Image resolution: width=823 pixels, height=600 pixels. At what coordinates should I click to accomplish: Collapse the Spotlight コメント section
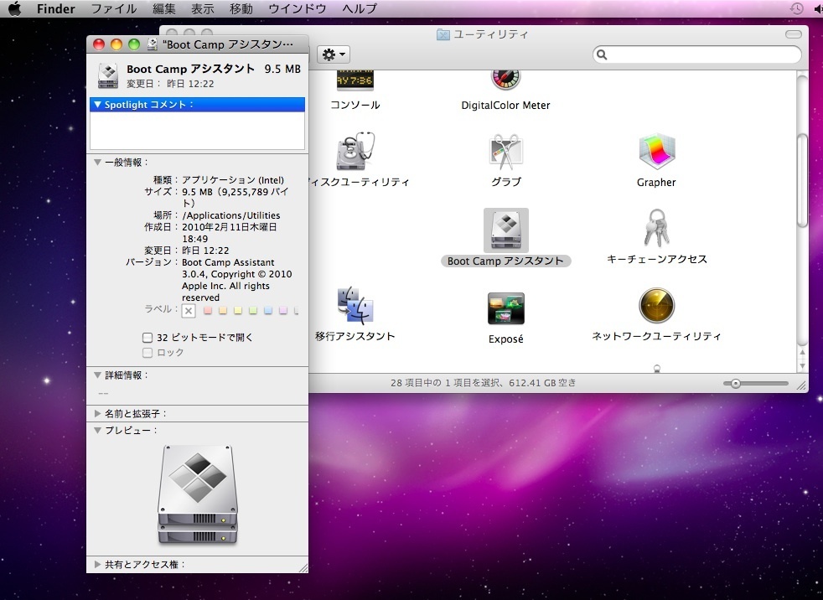pos(97,105)
